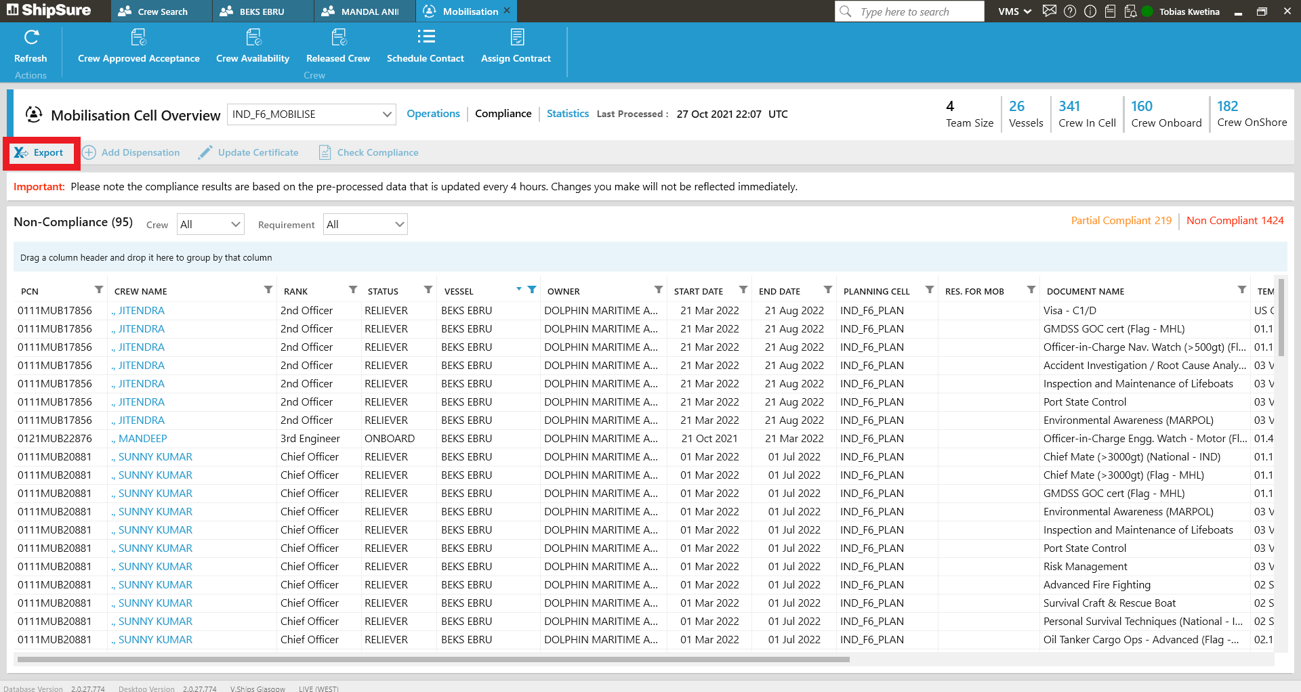
Task: Open the Crew filter dropdown
Action: coord(210,225)
